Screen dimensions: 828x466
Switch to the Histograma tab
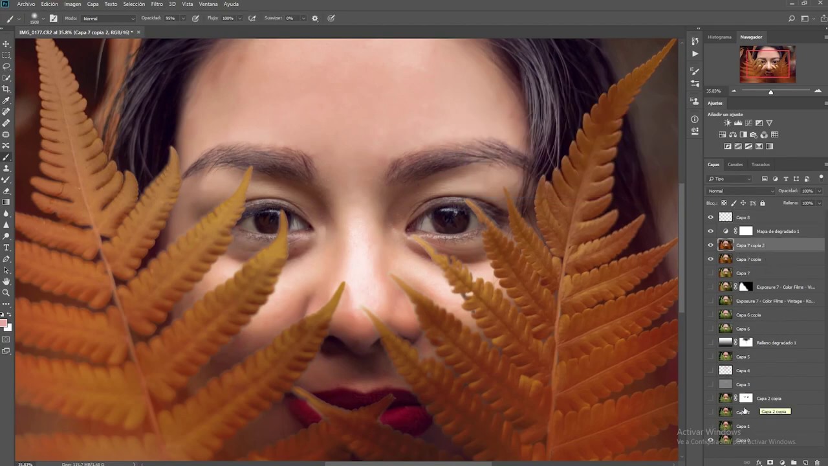click(x=719, y=37)
